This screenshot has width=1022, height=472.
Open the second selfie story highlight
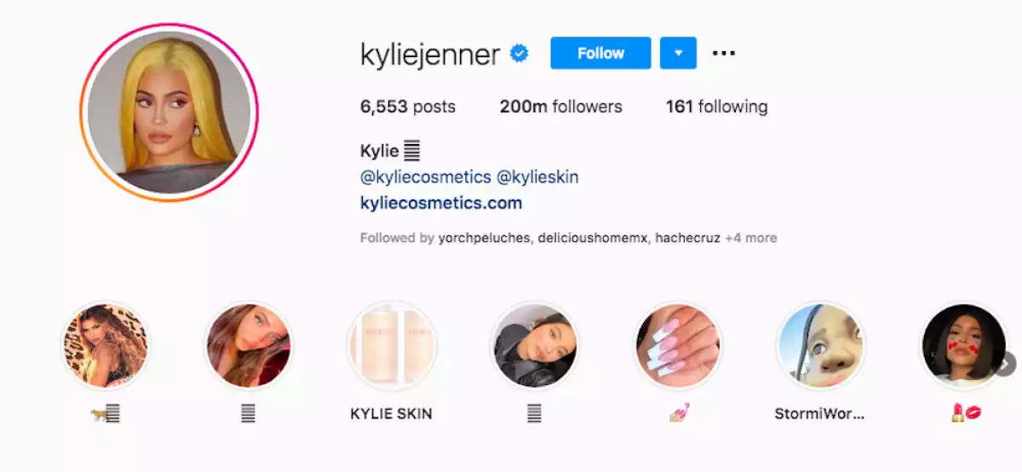(x=249, y=346)
